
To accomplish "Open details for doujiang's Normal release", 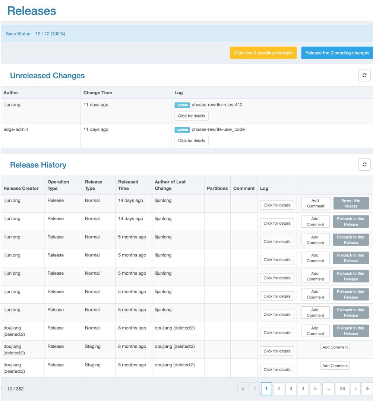I will pos(277,332).
